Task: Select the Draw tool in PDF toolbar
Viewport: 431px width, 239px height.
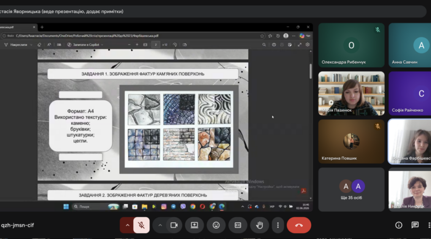Action: 16,45
